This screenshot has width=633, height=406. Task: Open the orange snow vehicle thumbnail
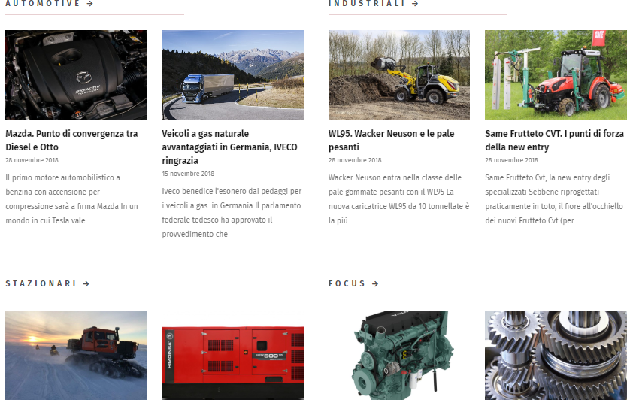coord(76,356)
